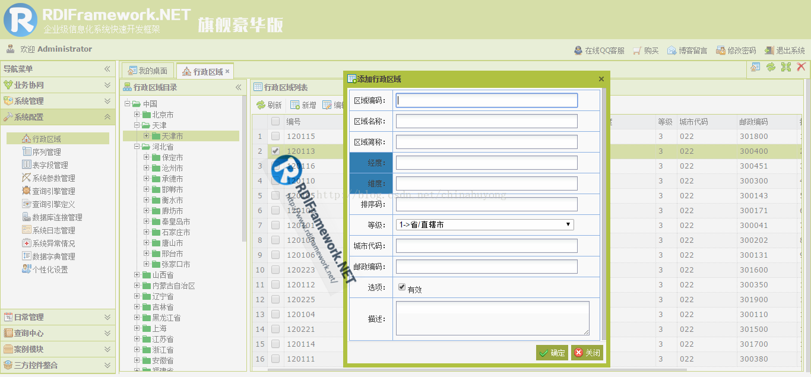Check the row 16 checkbox for 120111
Viewport: 811px width, 377px height.
pyautogui.click(x=275, y=359)
